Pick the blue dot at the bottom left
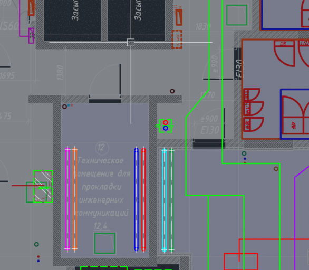309x270 pixels. click(38, 261)
